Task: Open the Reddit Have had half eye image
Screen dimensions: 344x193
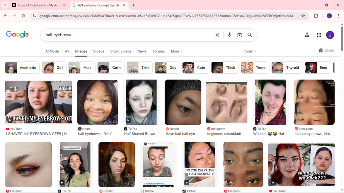Action: pyautogui.click(x=183, y=102)
